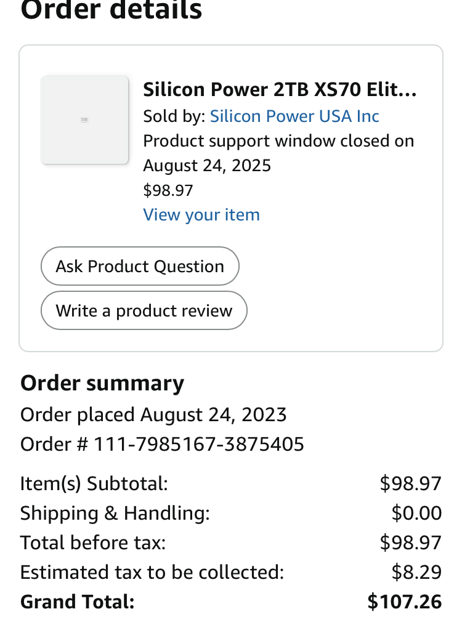
Task: Open the Silicon Power USA Inc seller link
Action: (294, 116)
